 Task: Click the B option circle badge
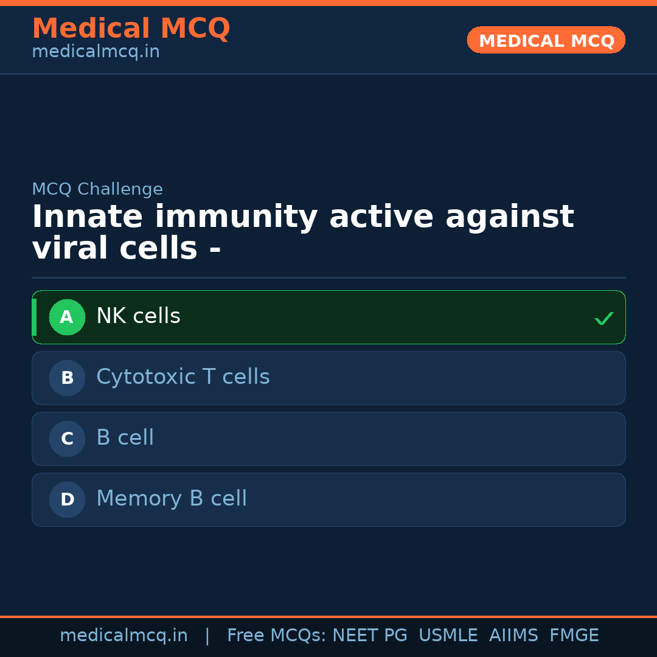67,378
